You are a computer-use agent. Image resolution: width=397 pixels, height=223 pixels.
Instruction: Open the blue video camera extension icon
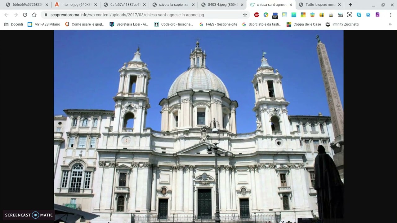[x=368, y=15]
